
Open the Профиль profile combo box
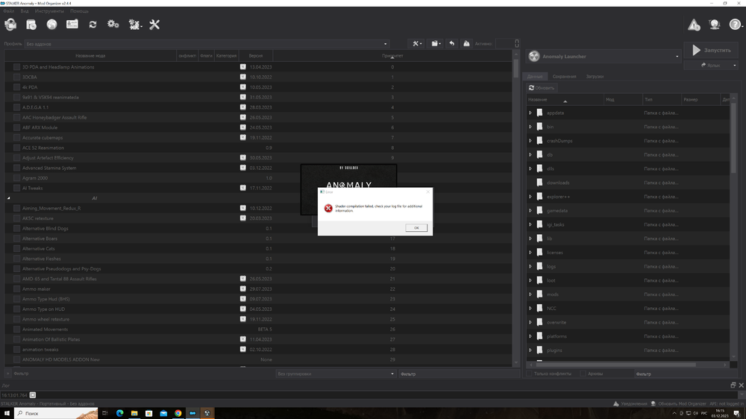pos(207,44)
